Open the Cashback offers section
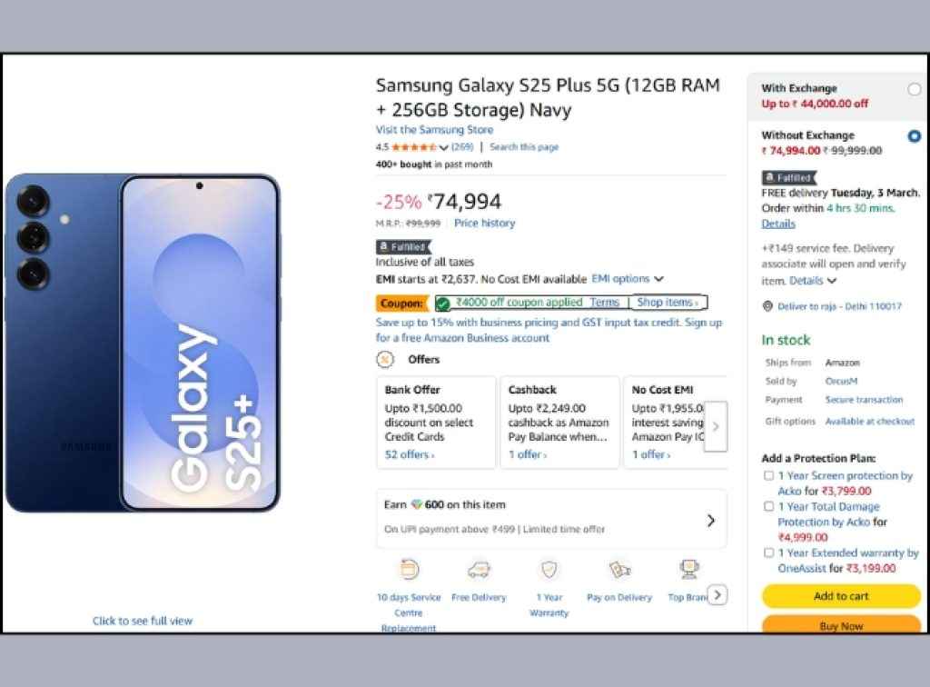930x687 pixels. 559,418
